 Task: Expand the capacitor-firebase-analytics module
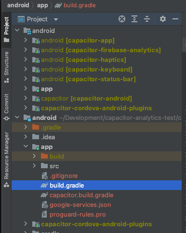click(x=26, y=50)
